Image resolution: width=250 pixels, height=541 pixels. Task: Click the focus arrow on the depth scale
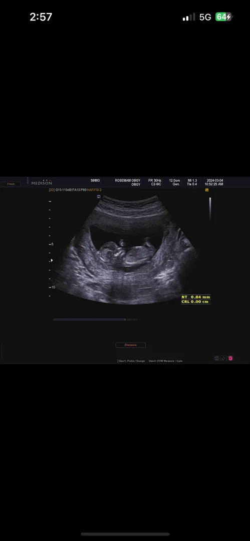(52, 260)
